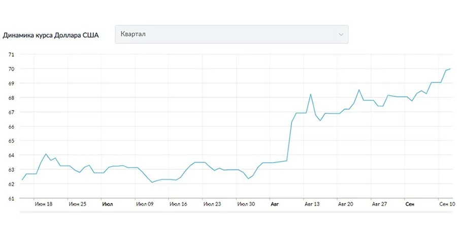Click the Авг 27 date label
Viewport: 457px width, 228px height.
click(379, 205)
